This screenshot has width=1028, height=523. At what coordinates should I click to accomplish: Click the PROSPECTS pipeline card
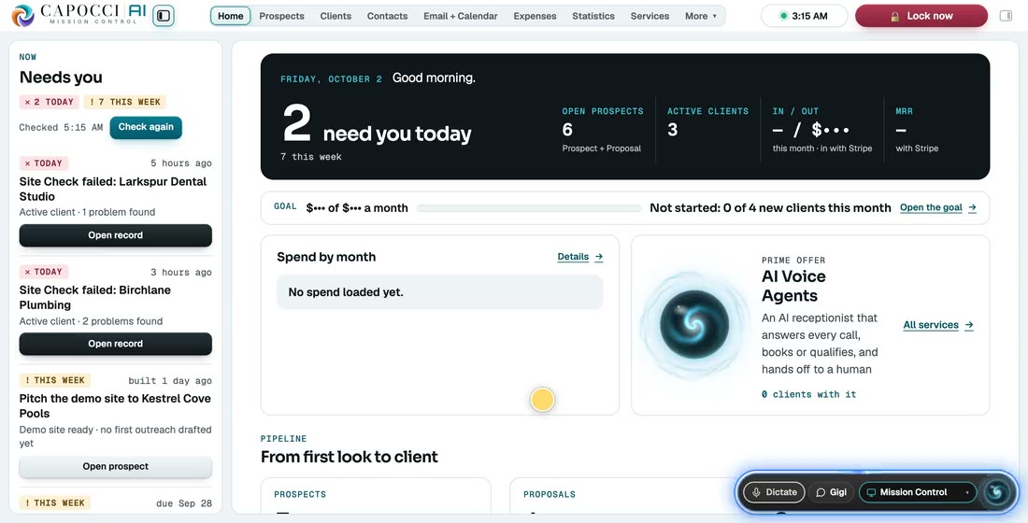(376, 496)
